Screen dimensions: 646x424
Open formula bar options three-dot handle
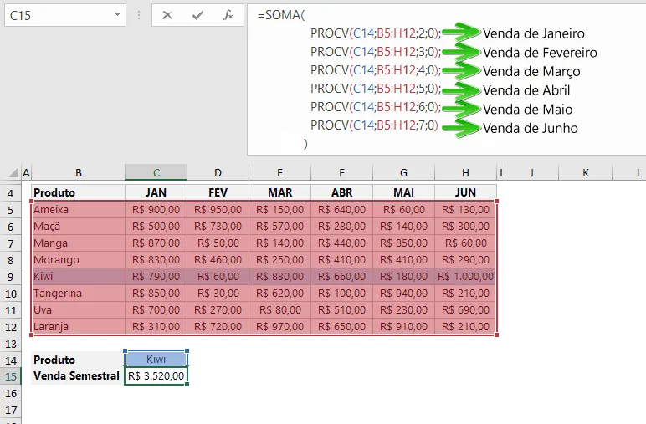(139, 15)
